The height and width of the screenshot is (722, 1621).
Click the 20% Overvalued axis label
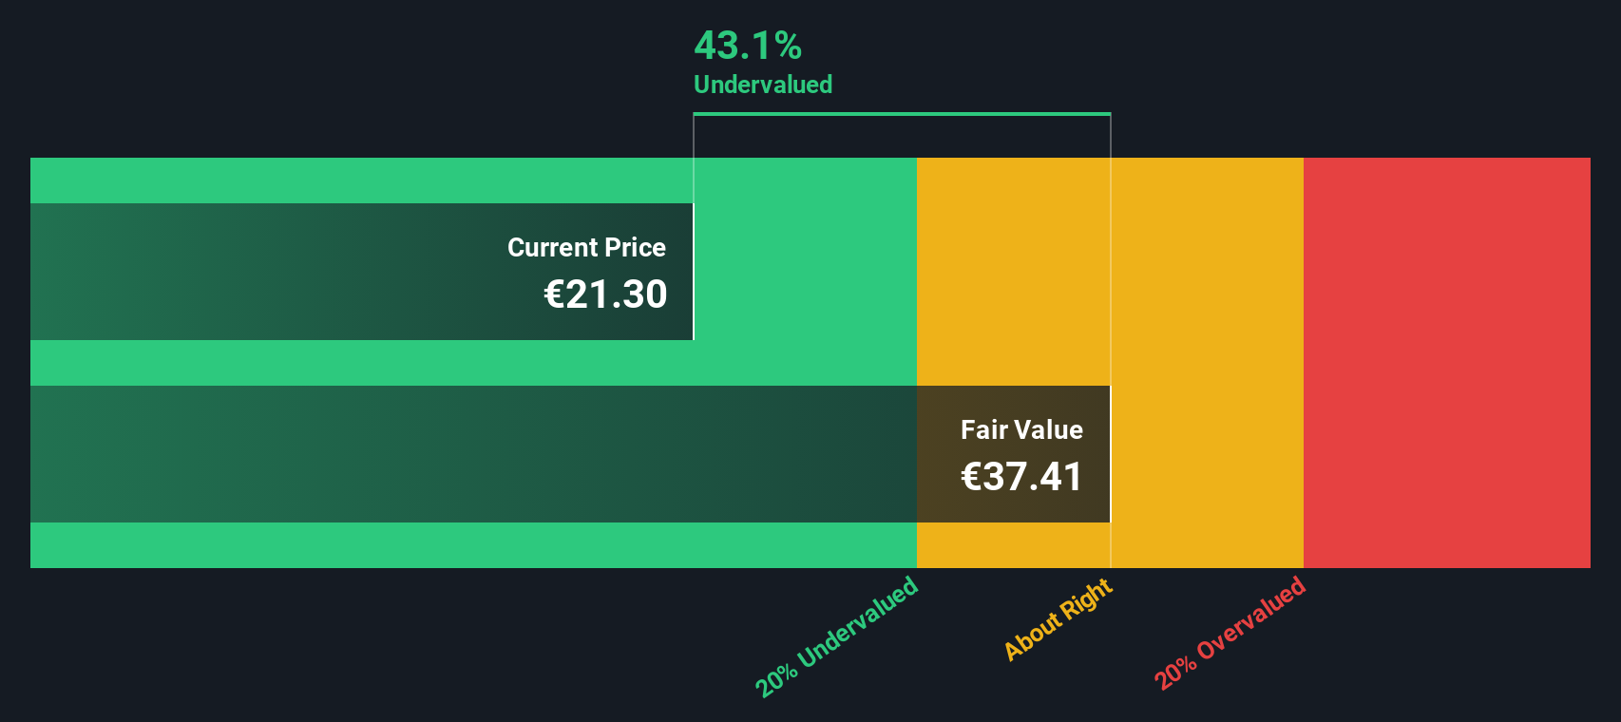1230,634
